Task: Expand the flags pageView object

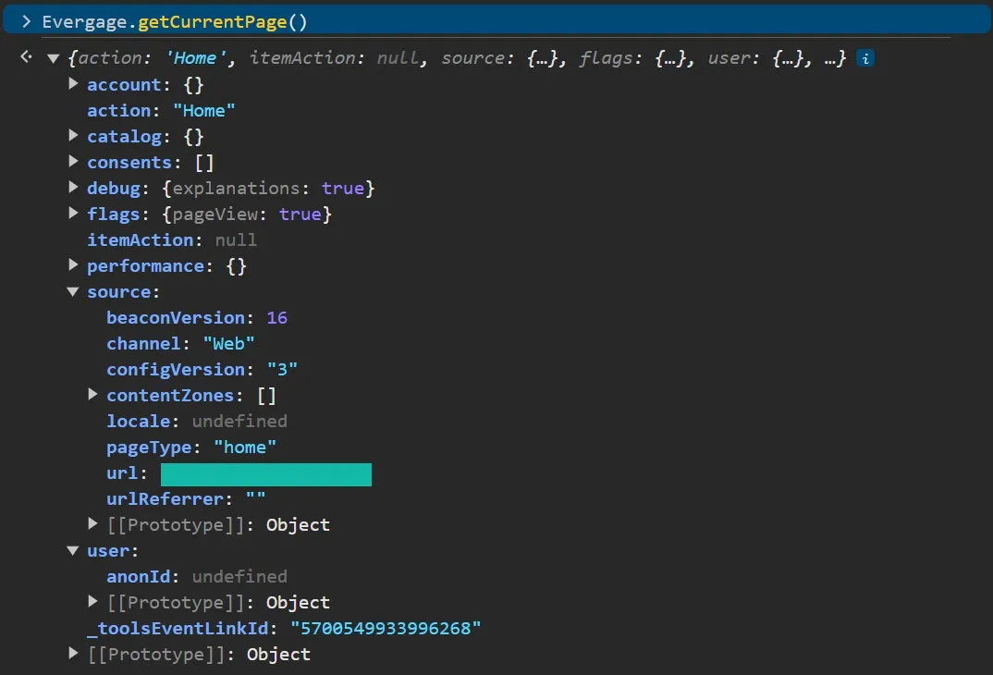Action: (x=74, y=214)
